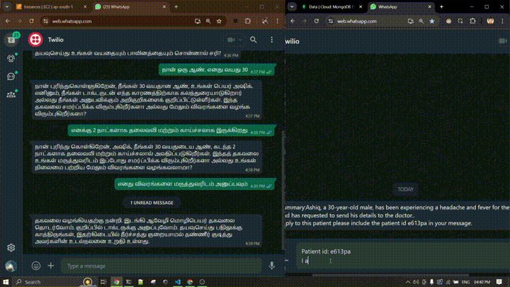Open Extensions puzzle icon in left browser
Image resolution: width=510 pixels, height=287 pixels.
(x=248, y=21)
